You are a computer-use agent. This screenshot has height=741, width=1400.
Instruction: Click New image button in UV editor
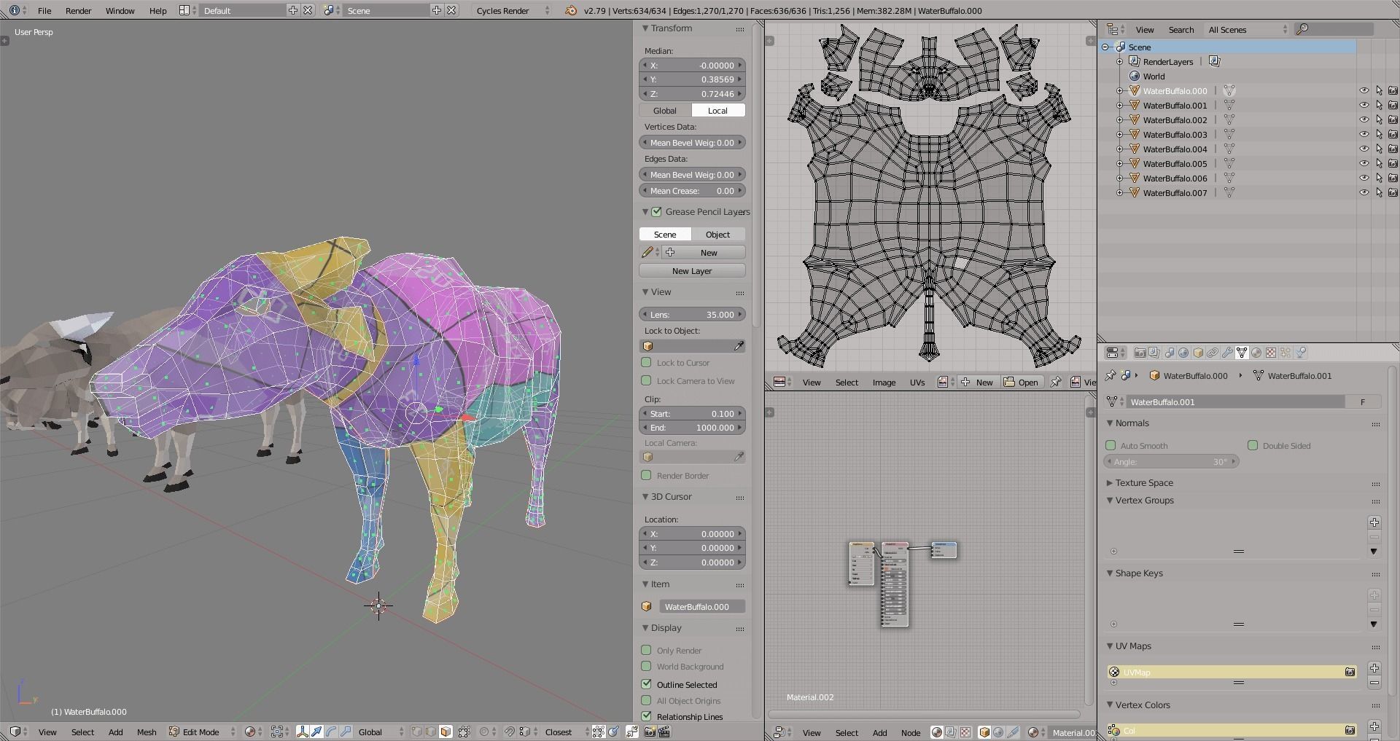pos(977,382)
